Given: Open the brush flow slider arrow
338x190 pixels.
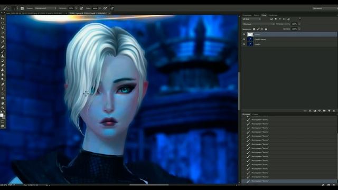Looking at the screenshot, I should [100, 8].
